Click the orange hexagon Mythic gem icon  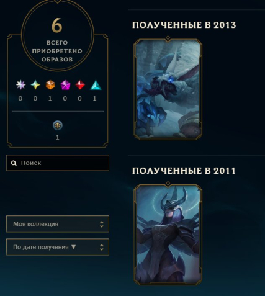(50, 85)
